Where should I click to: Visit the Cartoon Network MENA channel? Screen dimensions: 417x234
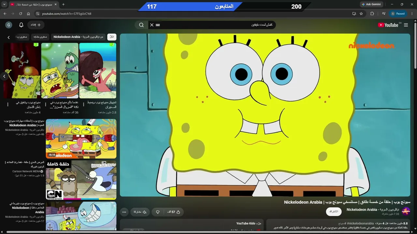coord(28,171)
